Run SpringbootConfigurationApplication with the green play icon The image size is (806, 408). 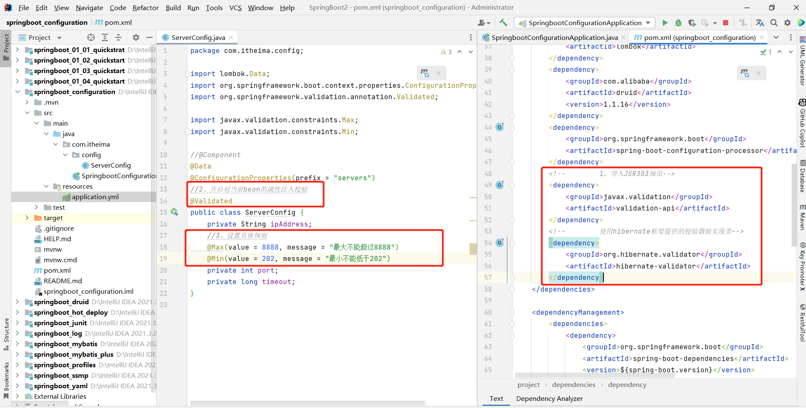click(x=665, y=23)
